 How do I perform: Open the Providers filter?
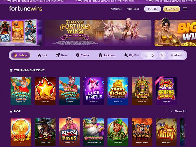tap(176, 55)
